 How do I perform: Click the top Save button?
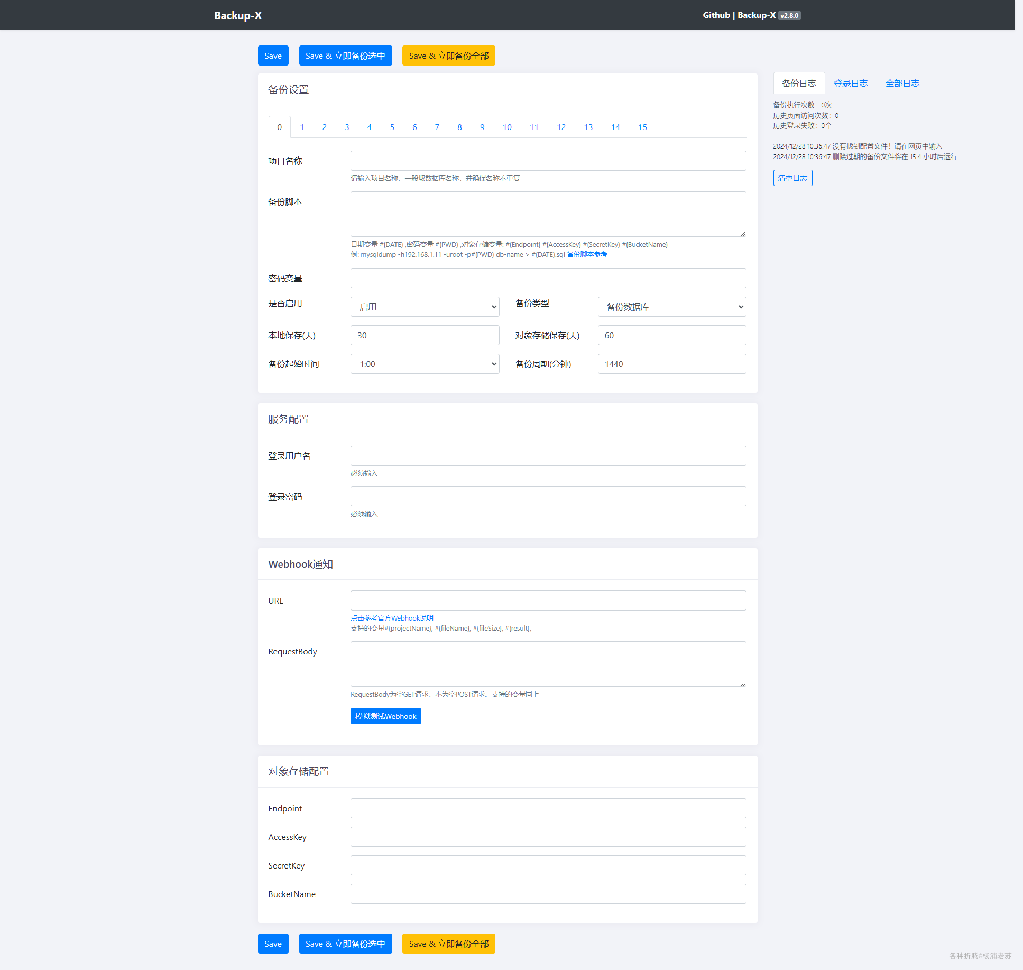pos(273,56)
